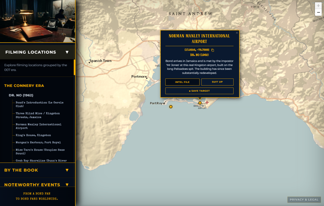The height and width of the screenshot is (206, 324).
Task: Click The Connery Era heading
Action: click(24, 86)
